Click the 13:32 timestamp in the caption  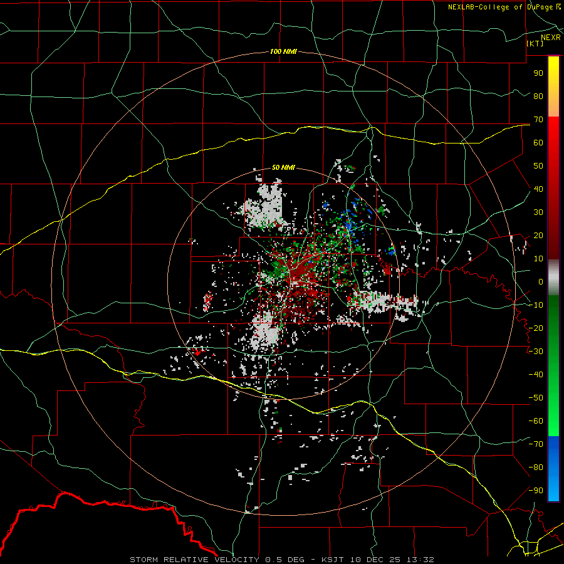420,560
